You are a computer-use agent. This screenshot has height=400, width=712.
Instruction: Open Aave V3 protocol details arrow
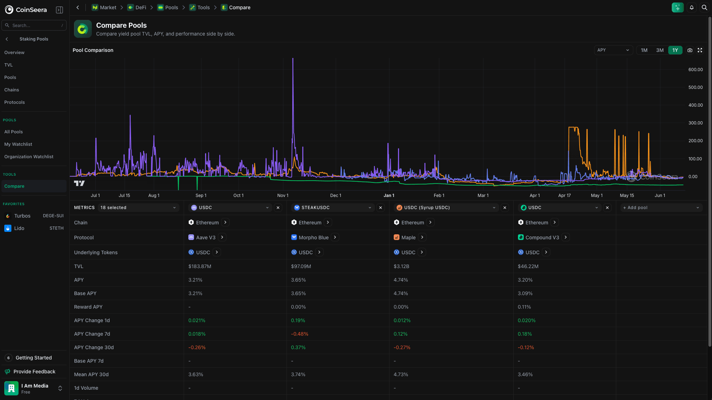(x=222, y=237)
